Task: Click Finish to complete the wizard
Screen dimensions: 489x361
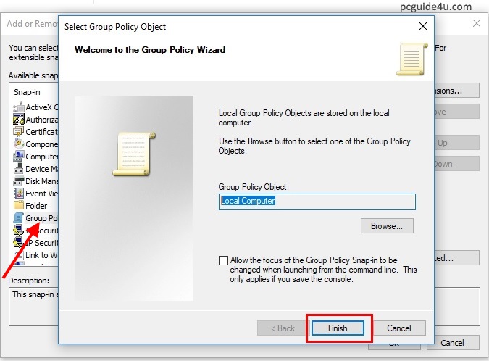Action: [338, 328]
